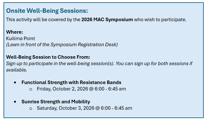
Task: Click the 6:00 - 6:45 am Saturday time
Action: tap(116, 108)
